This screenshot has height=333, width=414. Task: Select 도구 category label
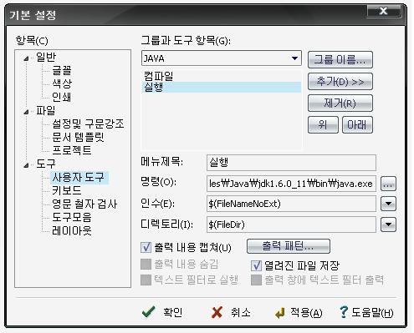[x=46, y=164]
